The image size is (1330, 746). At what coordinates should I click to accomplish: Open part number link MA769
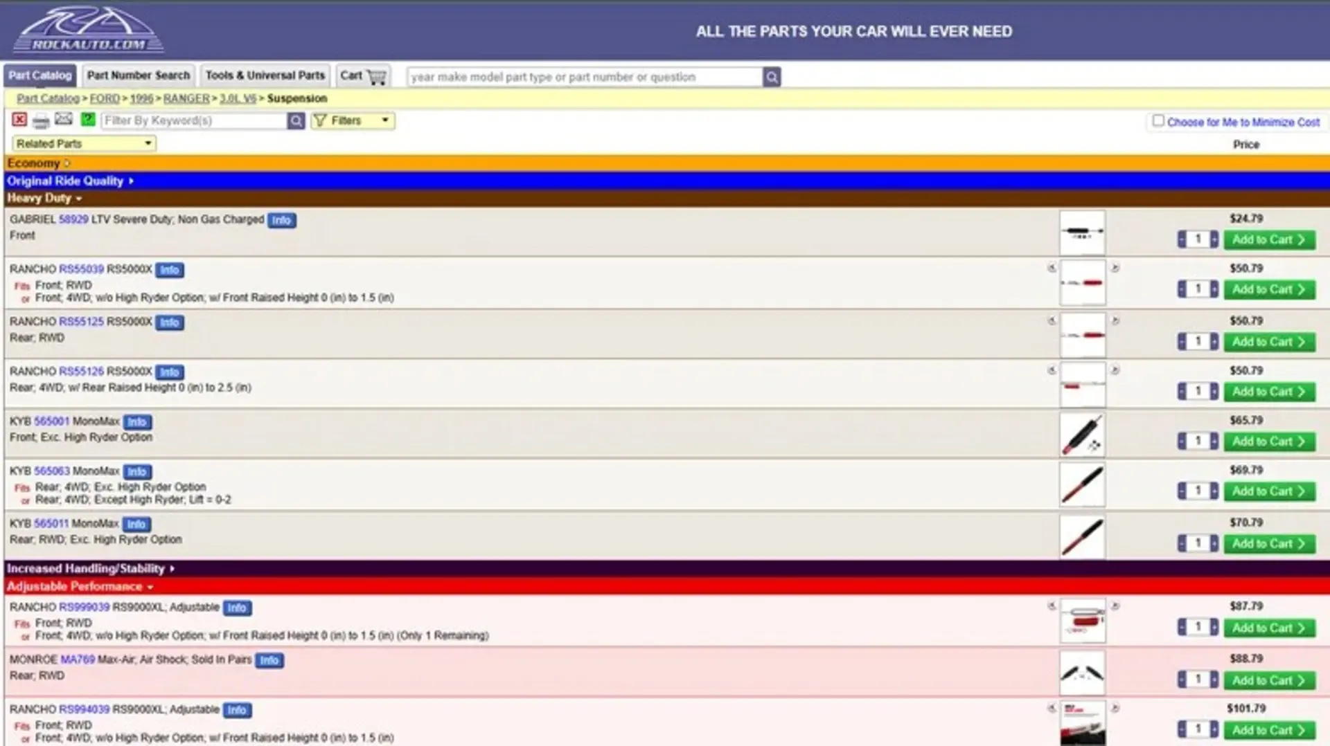tap(78, 660)
